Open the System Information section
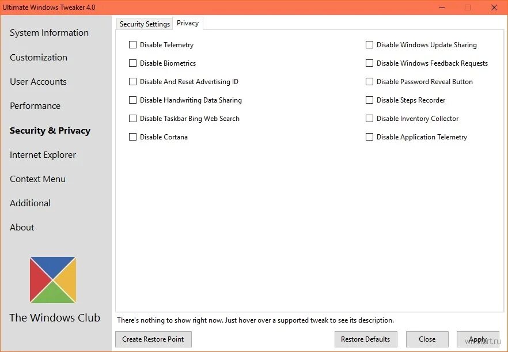Image resolution: width=508 pixels, height=352 pixels. pos(49,33)
